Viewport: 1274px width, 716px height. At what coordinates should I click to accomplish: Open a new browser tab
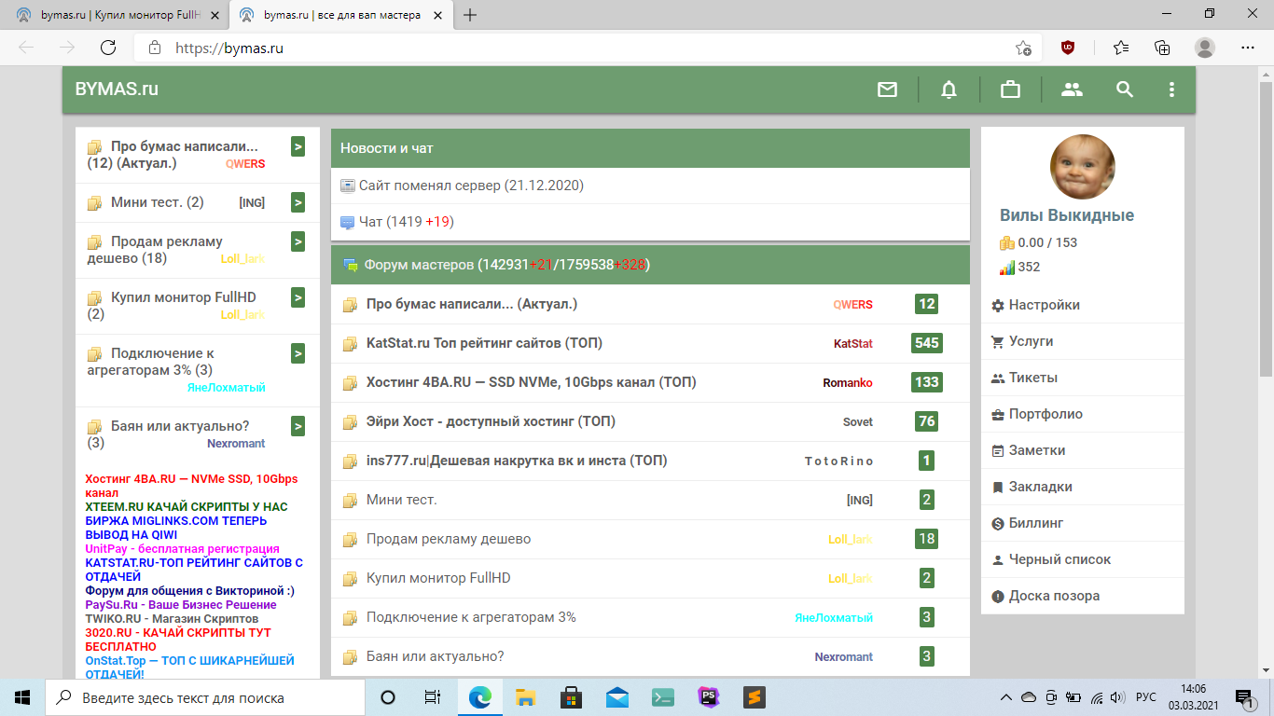[470, 15]
